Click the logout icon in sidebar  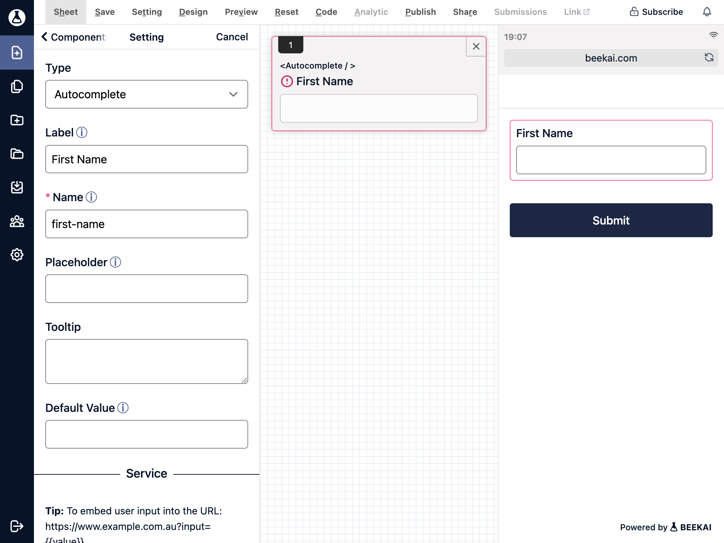pos(17,526)
